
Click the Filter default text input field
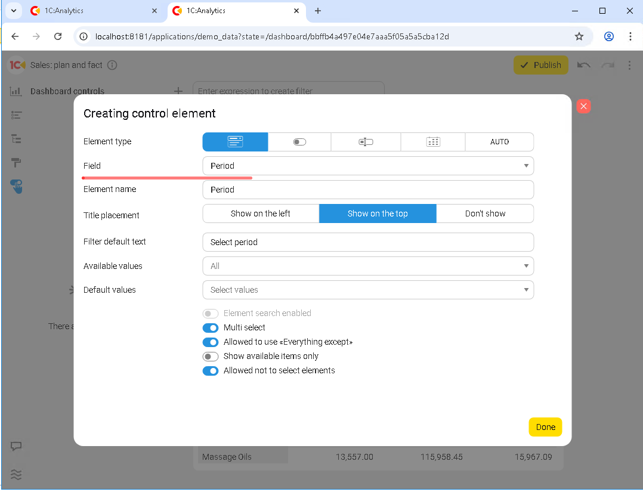point(367,242)
